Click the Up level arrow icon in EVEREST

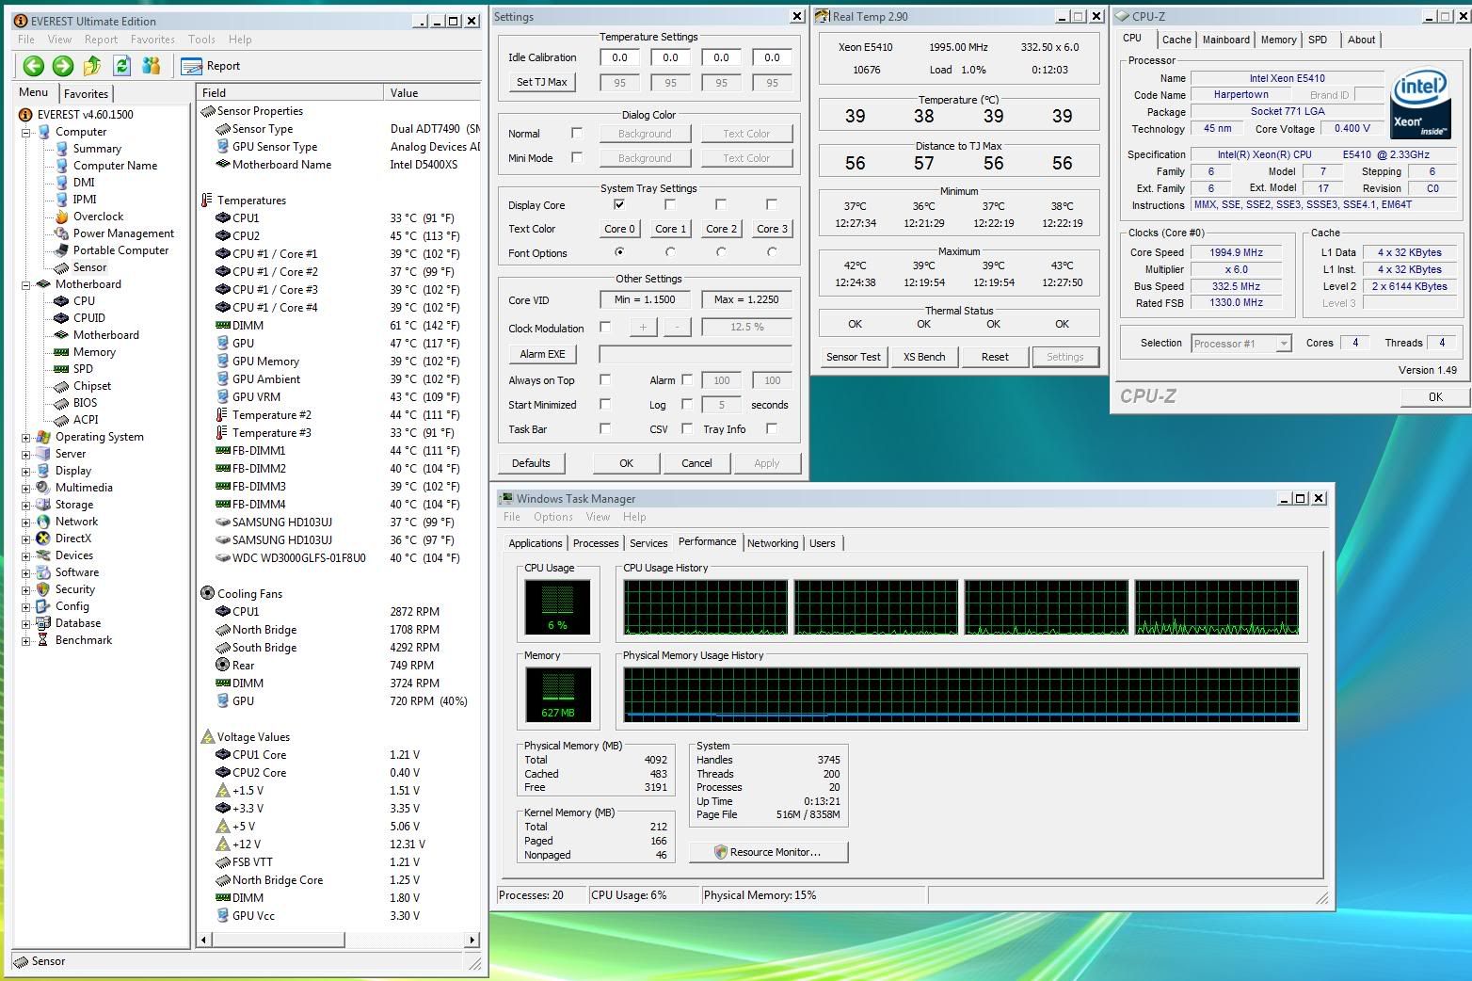[x=92, y=66]
